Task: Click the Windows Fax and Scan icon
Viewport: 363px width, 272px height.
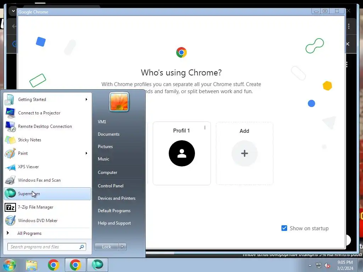Action: [x=10, y=180]
